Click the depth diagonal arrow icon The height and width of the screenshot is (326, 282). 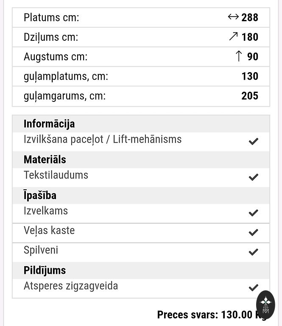(x=233, y=37)
